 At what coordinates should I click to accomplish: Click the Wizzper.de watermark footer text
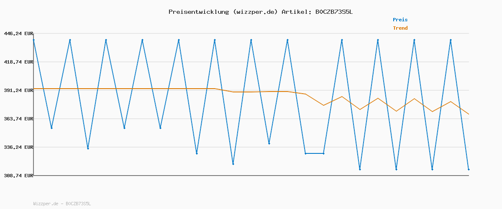[x=62, y=204]
